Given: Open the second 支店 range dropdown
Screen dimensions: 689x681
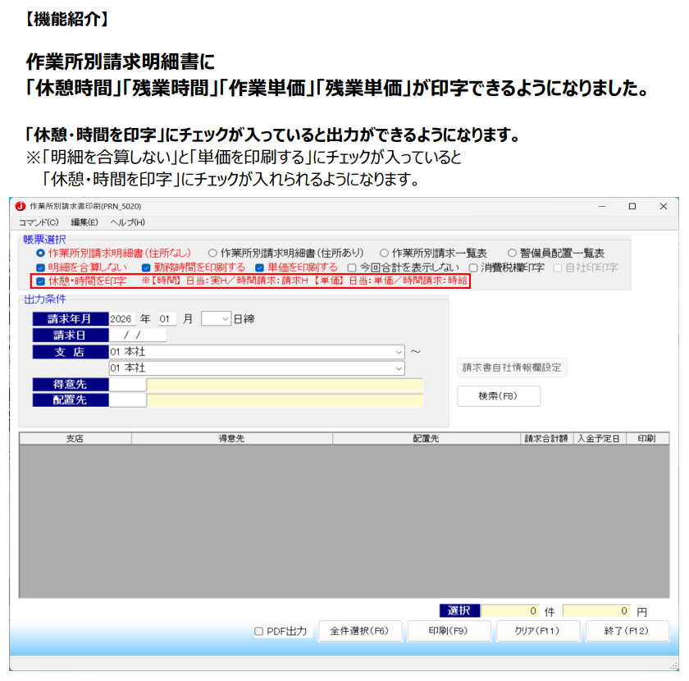Looking at the screenshot, I should (399, 368).
